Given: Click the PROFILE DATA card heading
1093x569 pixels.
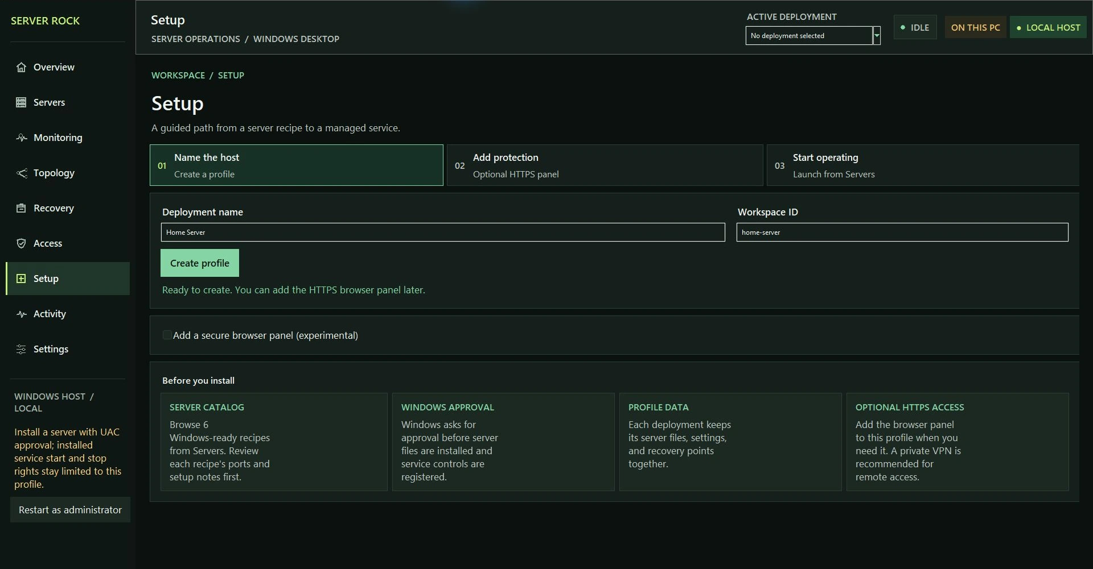Looking at the screenshot, I should [659, 407].
